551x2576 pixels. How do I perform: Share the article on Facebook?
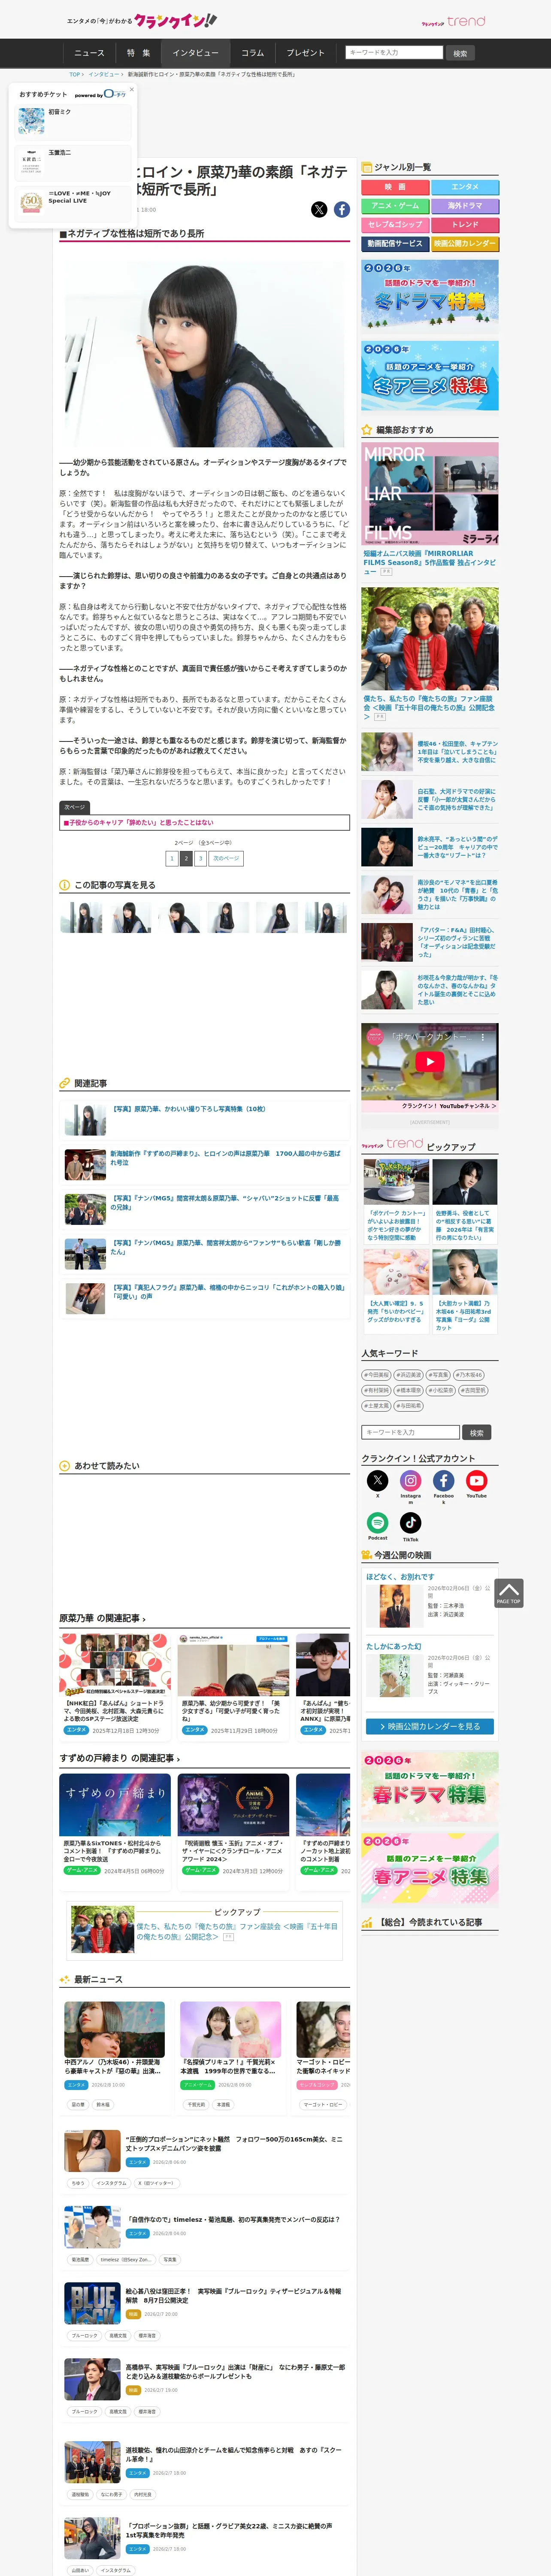pyautogui.click(x=342, y=209)
